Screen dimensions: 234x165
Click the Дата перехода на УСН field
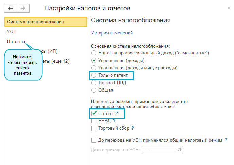159,150
